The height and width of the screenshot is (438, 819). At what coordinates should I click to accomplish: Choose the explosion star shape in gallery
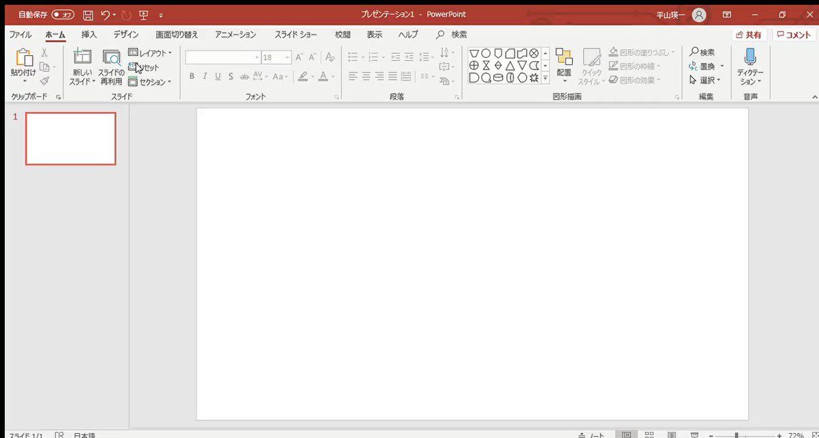click(x=534, y=77)
